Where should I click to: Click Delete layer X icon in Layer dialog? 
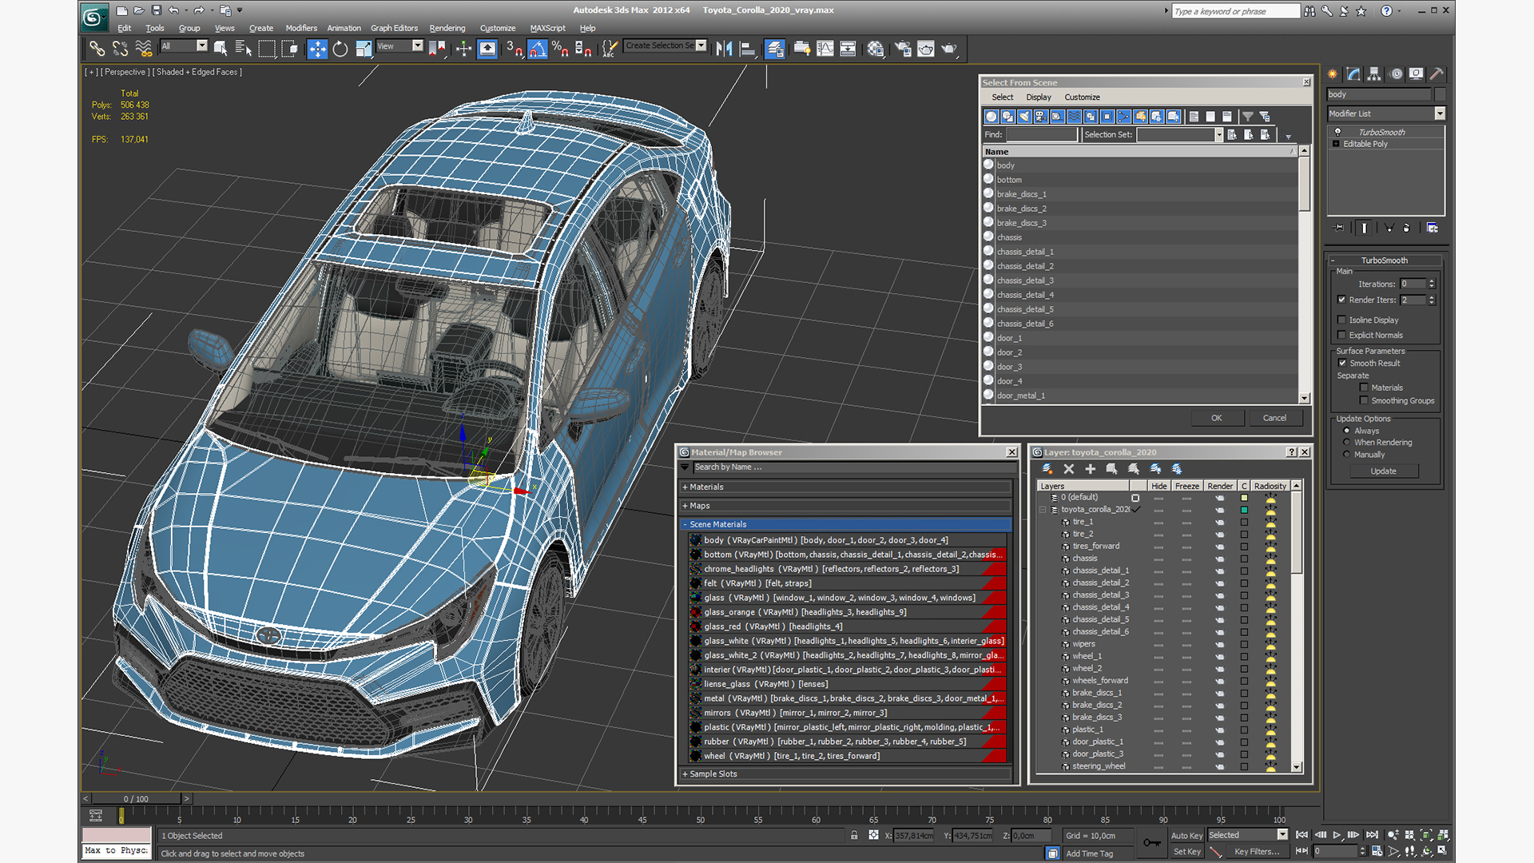[1069, 469]
